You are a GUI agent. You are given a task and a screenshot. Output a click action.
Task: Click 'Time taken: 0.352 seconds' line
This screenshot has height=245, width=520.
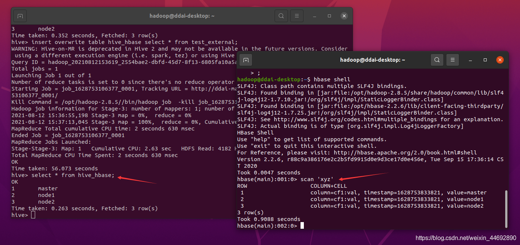[x=85, y=35]
